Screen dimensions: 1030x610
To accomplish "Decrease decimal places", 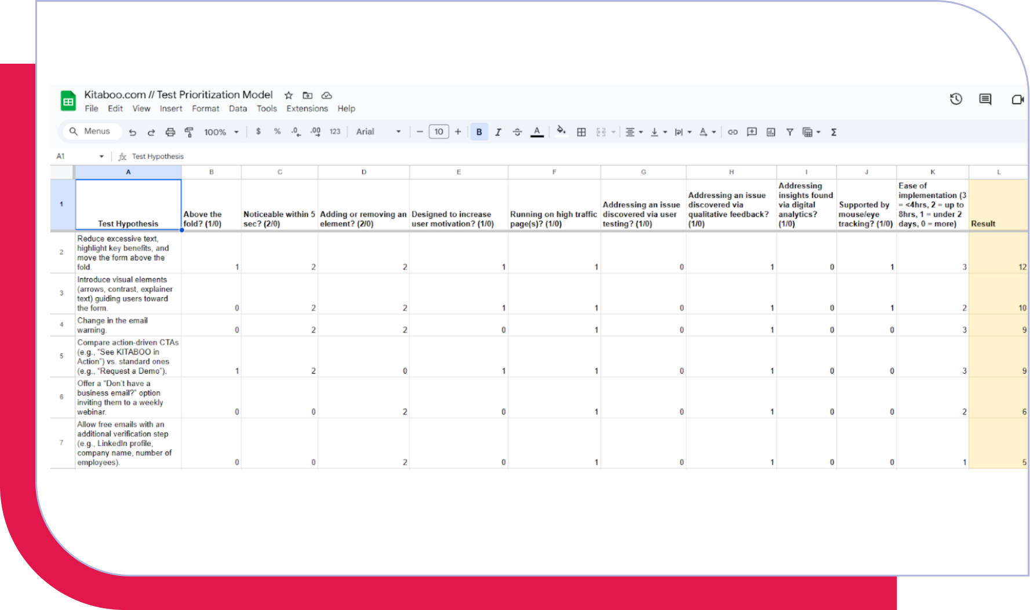I will coord(296,132).
